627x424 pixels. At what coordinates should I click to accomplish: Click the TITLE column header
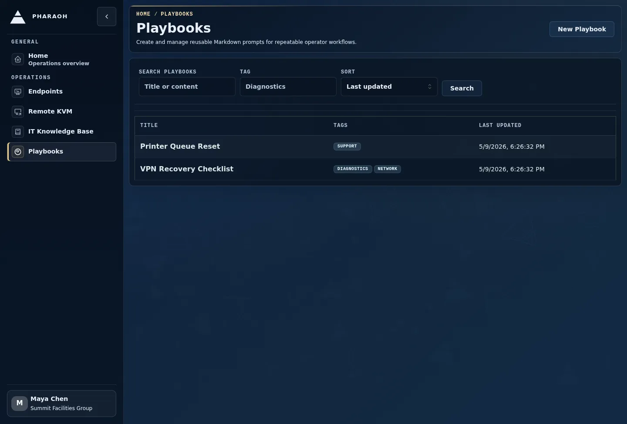click(x=149, y=125)
